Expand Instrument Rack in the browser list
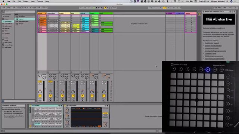This screenshot has height=134, width=239. tap(15, 22)
